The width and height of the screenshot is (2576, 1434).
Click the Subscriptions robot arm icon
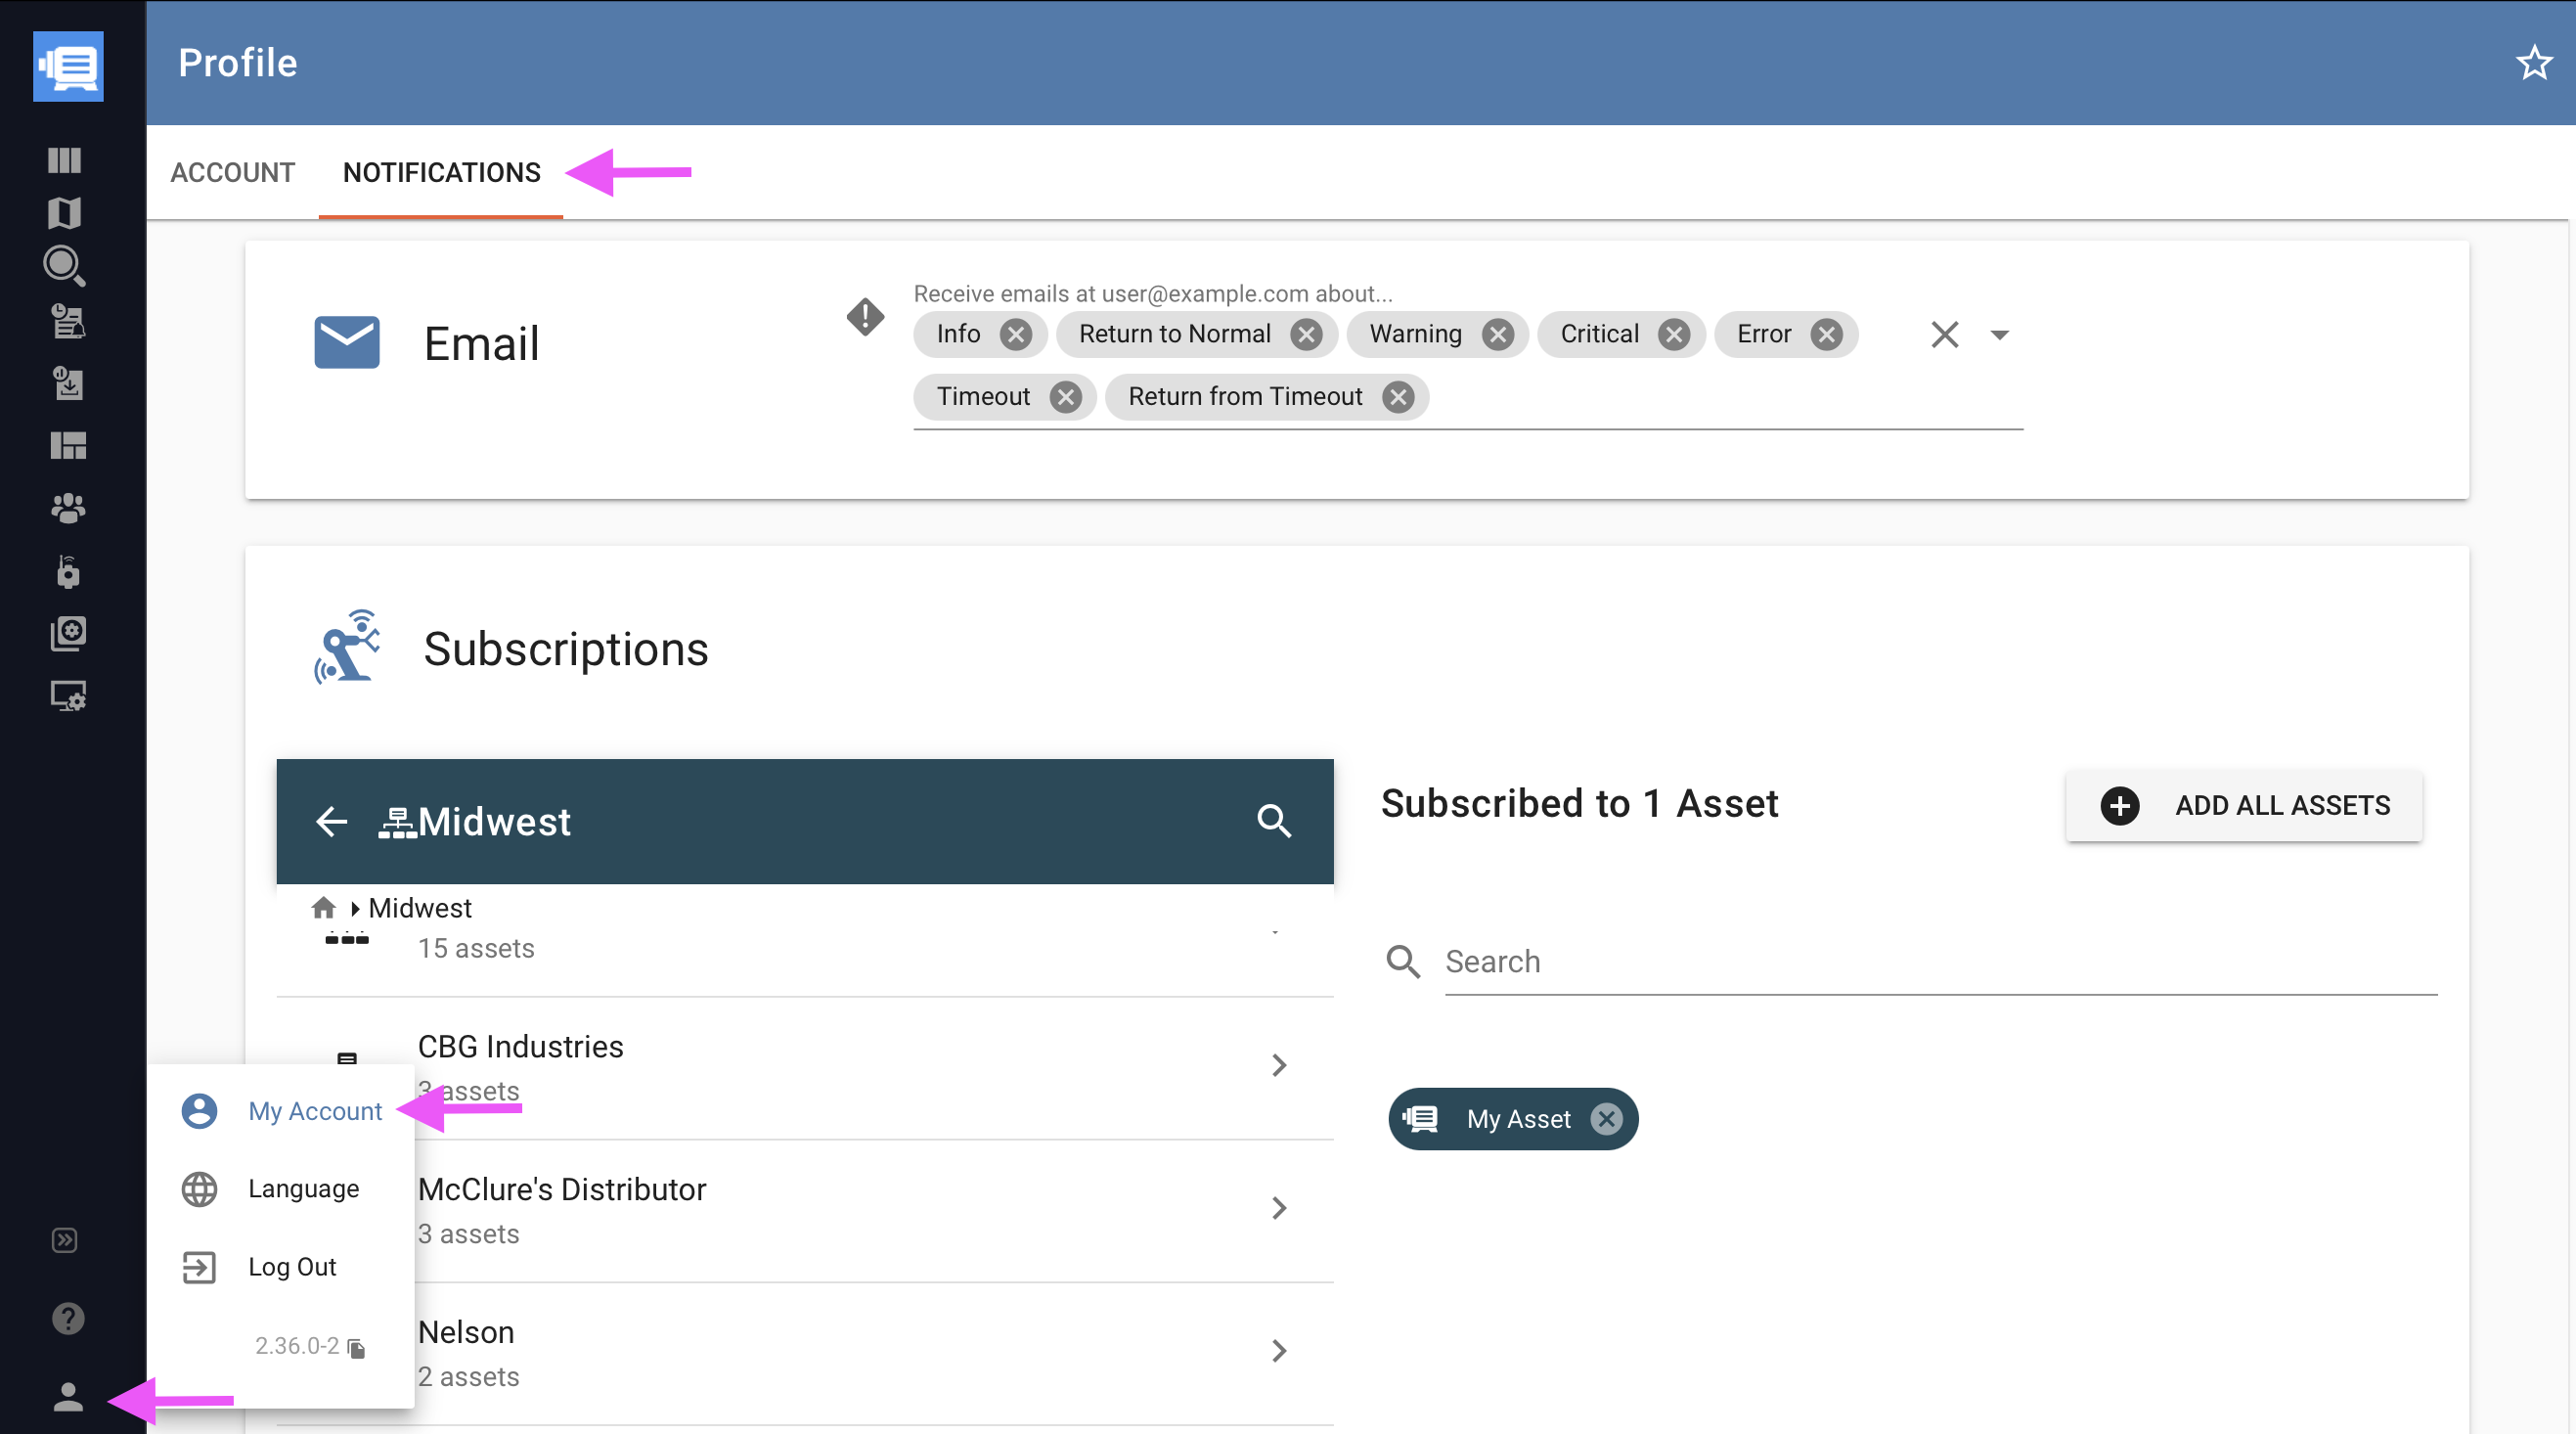pyautogui.click(x=347, y=647)
